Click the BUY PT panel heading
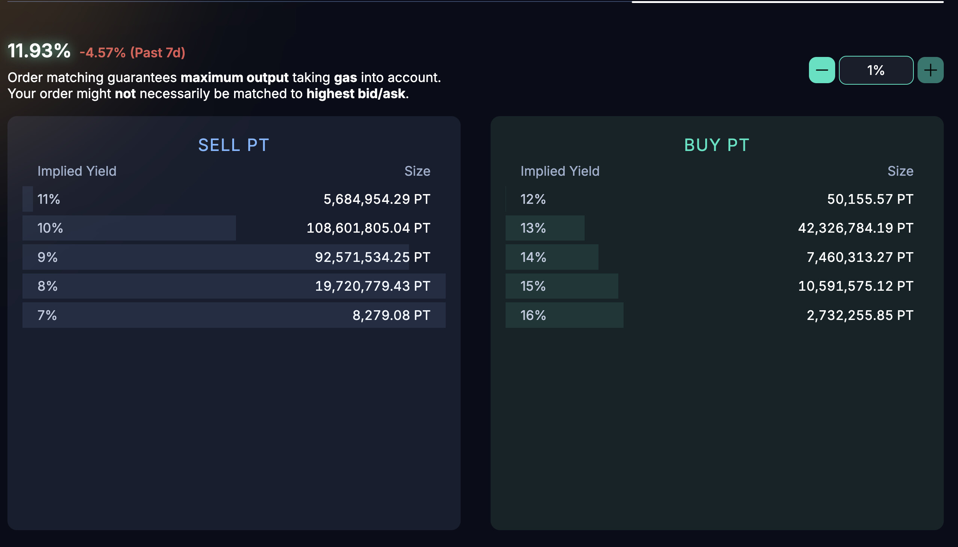958x547 pixels. tap(716, 145)
